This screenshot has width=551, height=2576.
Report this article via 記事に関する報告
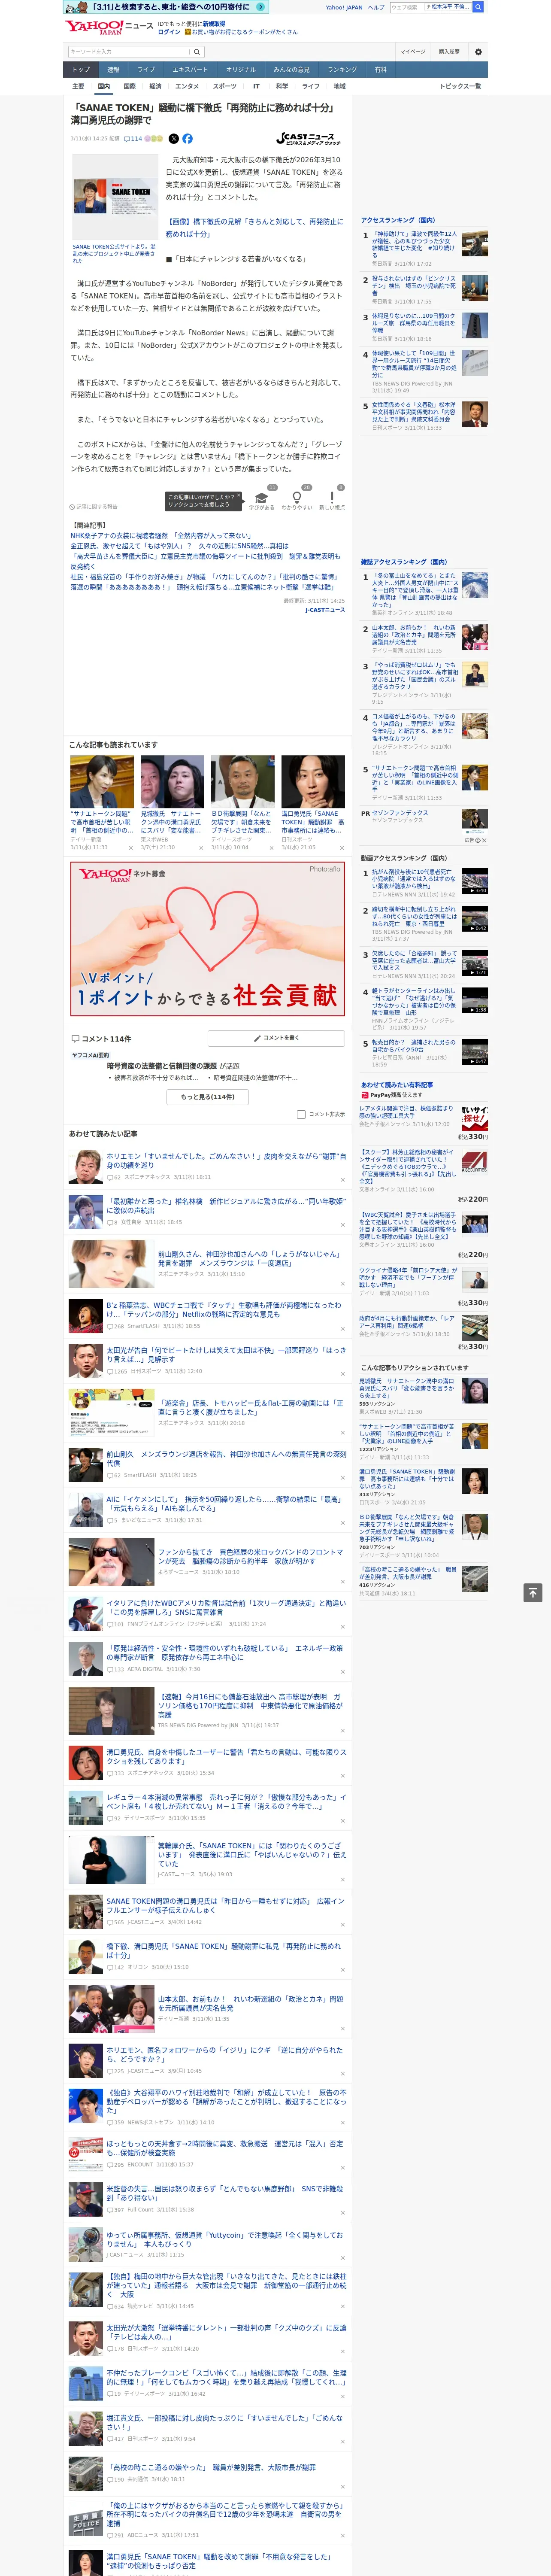(x=94, y=507)
